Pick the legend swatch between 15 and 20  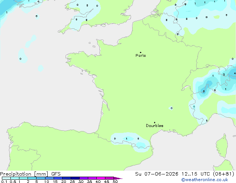tap(58, 178)
